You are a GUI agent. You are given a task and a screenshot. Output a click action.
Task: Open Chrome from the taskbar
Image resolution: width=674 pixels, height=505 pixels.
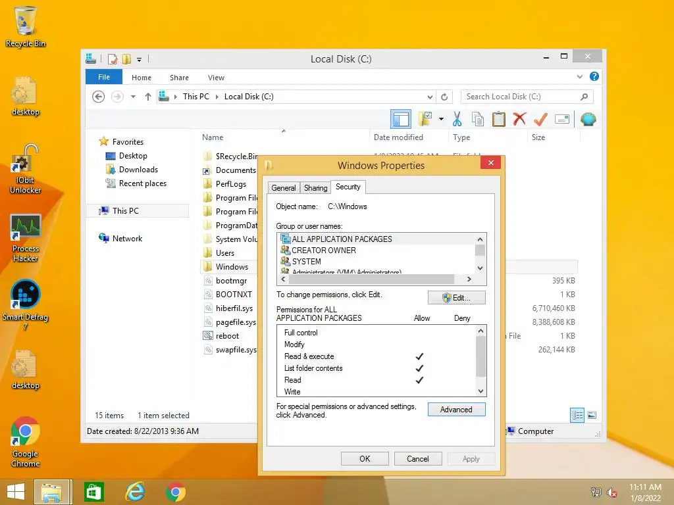pyautogui.click(x=175, y=492)
